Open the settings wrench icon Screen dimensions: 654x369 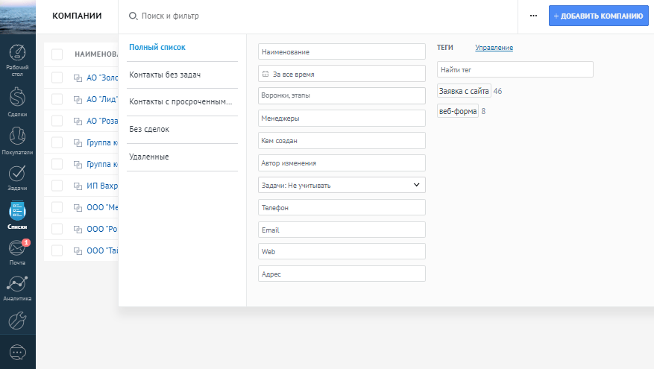click(18, 321)
